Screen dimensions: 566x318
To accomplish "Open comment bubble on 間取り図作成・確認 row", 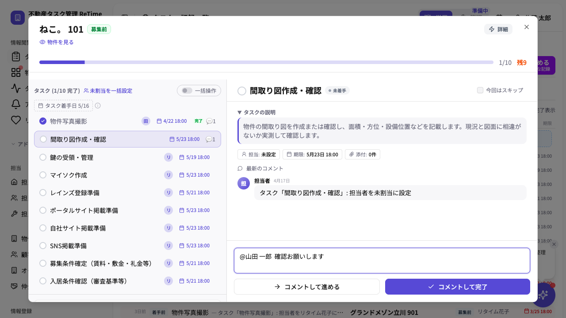I will pos(210,139).
